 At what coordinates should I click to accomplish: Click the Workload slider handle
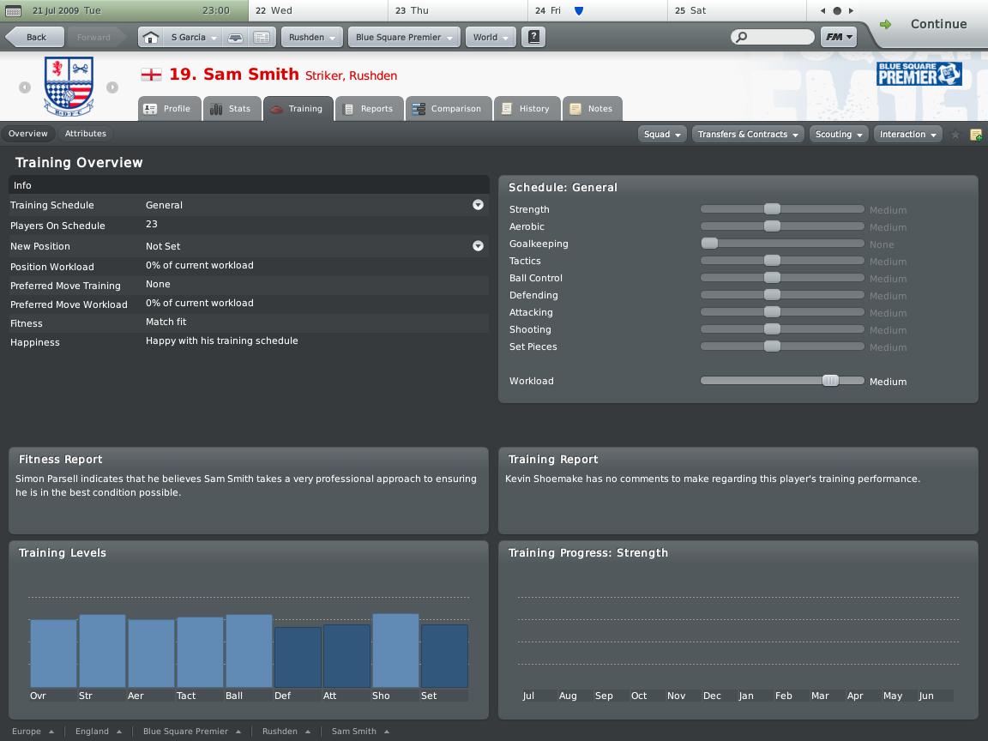coord(830,381)
